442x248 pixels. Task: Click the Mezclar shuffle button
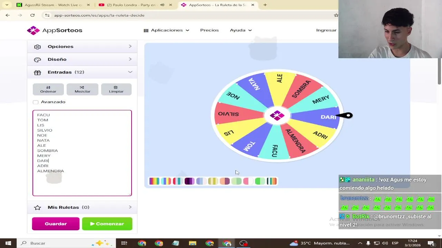(82, 89)
